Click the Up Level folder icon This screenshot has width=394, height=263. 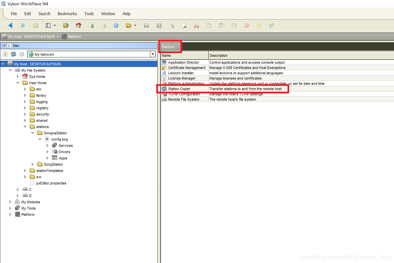[36, 25]
